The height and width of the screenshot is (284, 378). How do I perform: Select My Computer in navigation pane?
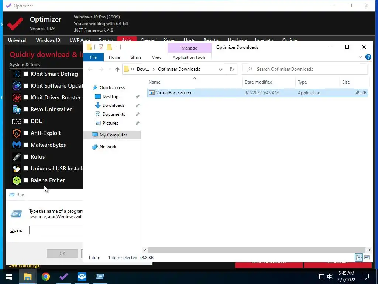[x=112, y=135]
